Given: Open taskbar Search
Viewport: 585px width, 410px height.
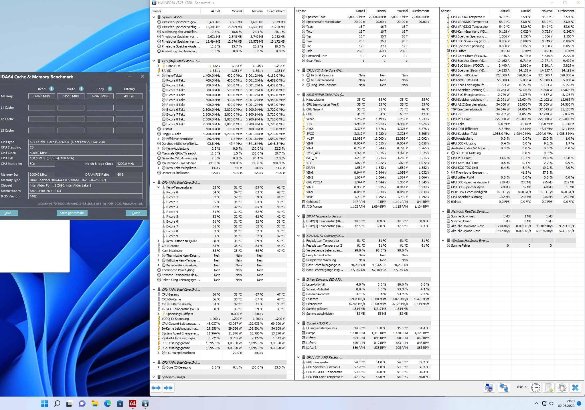Looking at the screenshot, I should click(57, 403).
